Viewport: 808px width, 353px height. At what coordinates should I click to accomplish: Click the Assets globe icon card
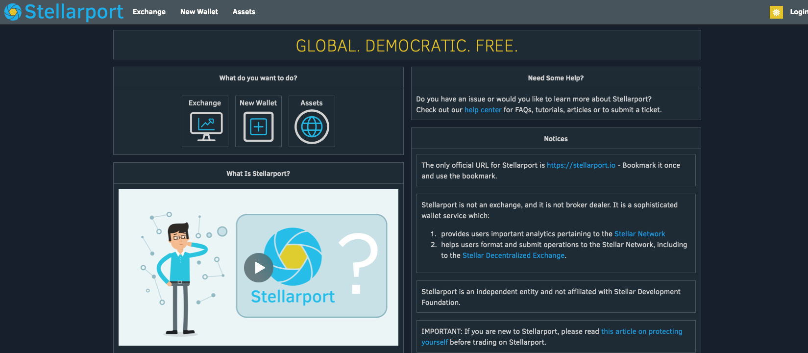(x=312, y=121)
